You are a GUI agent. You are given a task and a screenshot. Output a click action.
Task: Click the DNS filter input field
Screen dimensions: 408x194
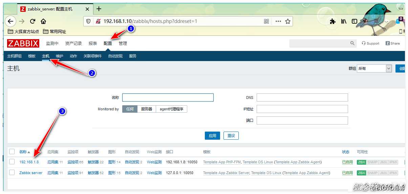coord(302,98)
